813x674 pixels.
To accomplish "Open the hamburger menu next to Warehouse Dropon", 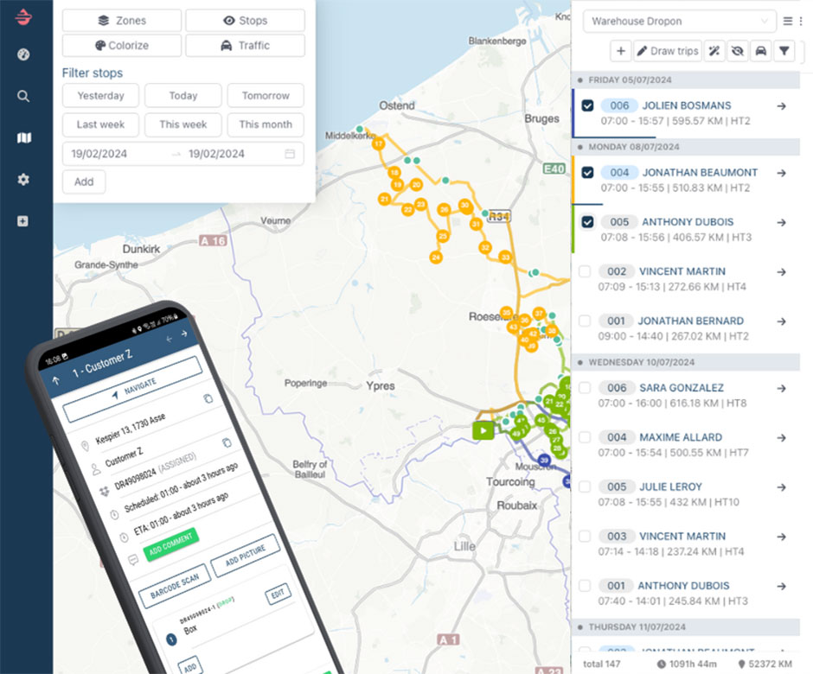I will pyautogui.click(x=788, y=22).
